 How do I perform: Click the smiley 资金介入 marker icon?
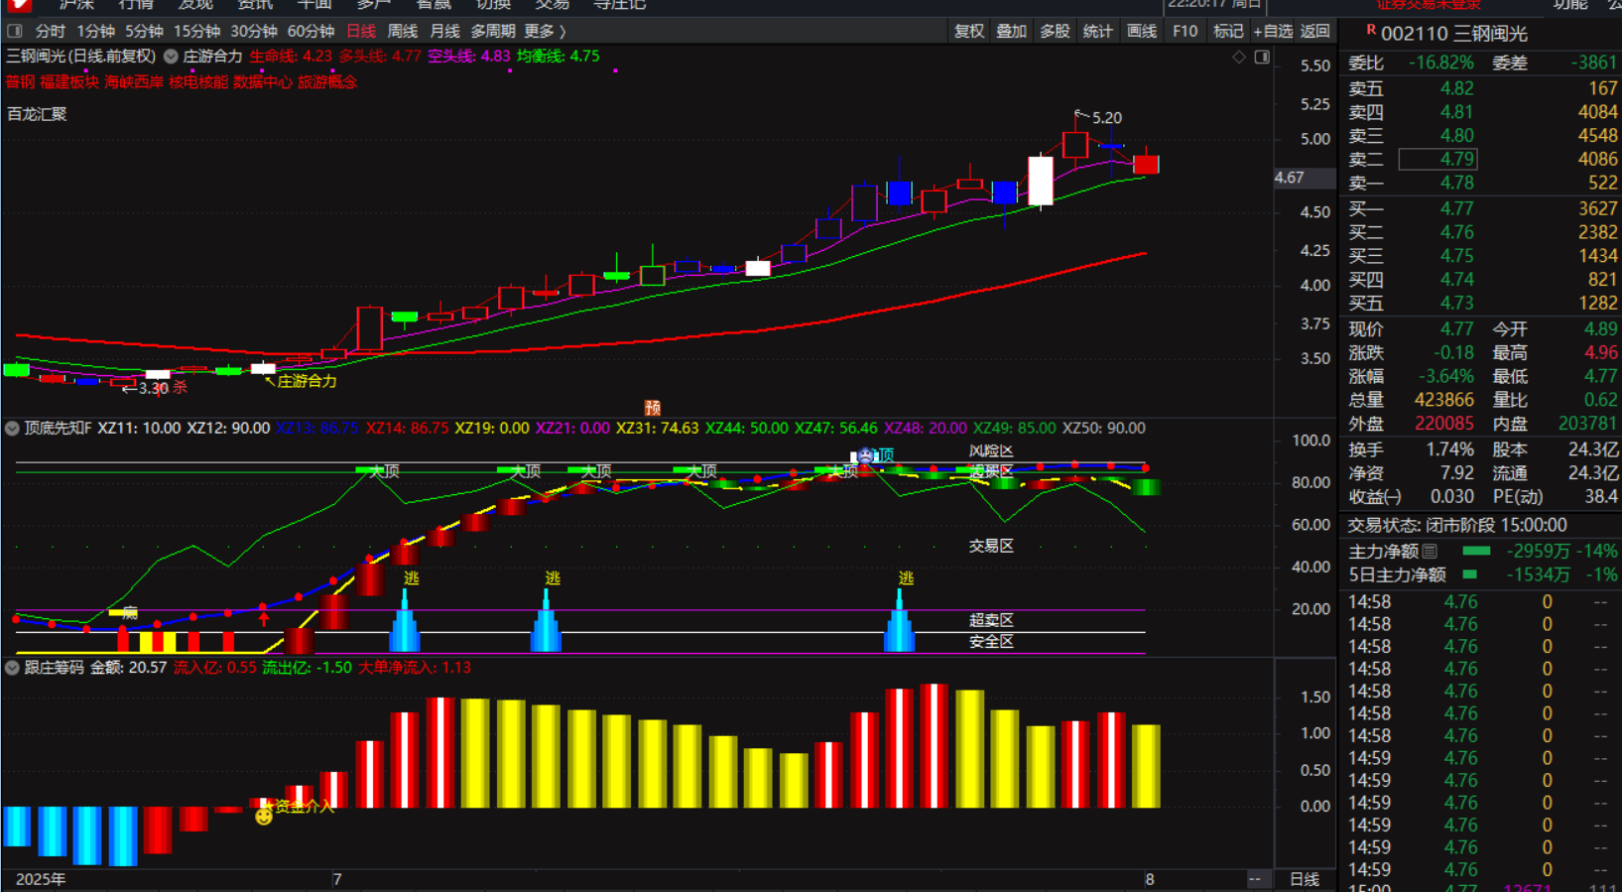(x=263, y=817)
